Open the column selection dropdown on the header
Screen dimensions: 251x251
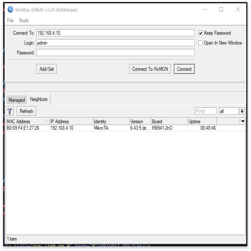coord(242,121)
